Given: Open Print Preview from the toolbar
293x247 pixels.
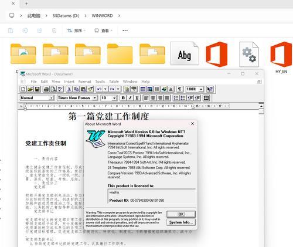Looking at the screenshot, I should tap(53, 89).
